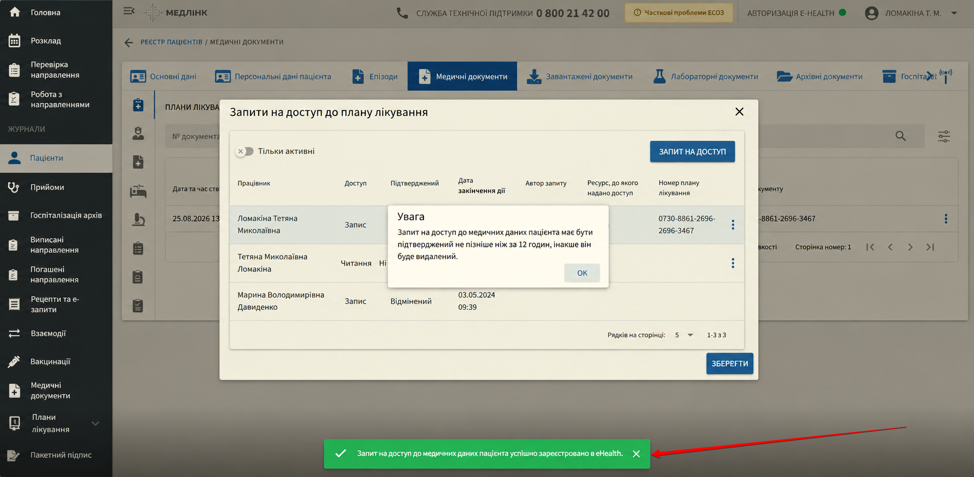Dismiss the green success notification
The image size is (974, 477).
(x=636, y=454)
